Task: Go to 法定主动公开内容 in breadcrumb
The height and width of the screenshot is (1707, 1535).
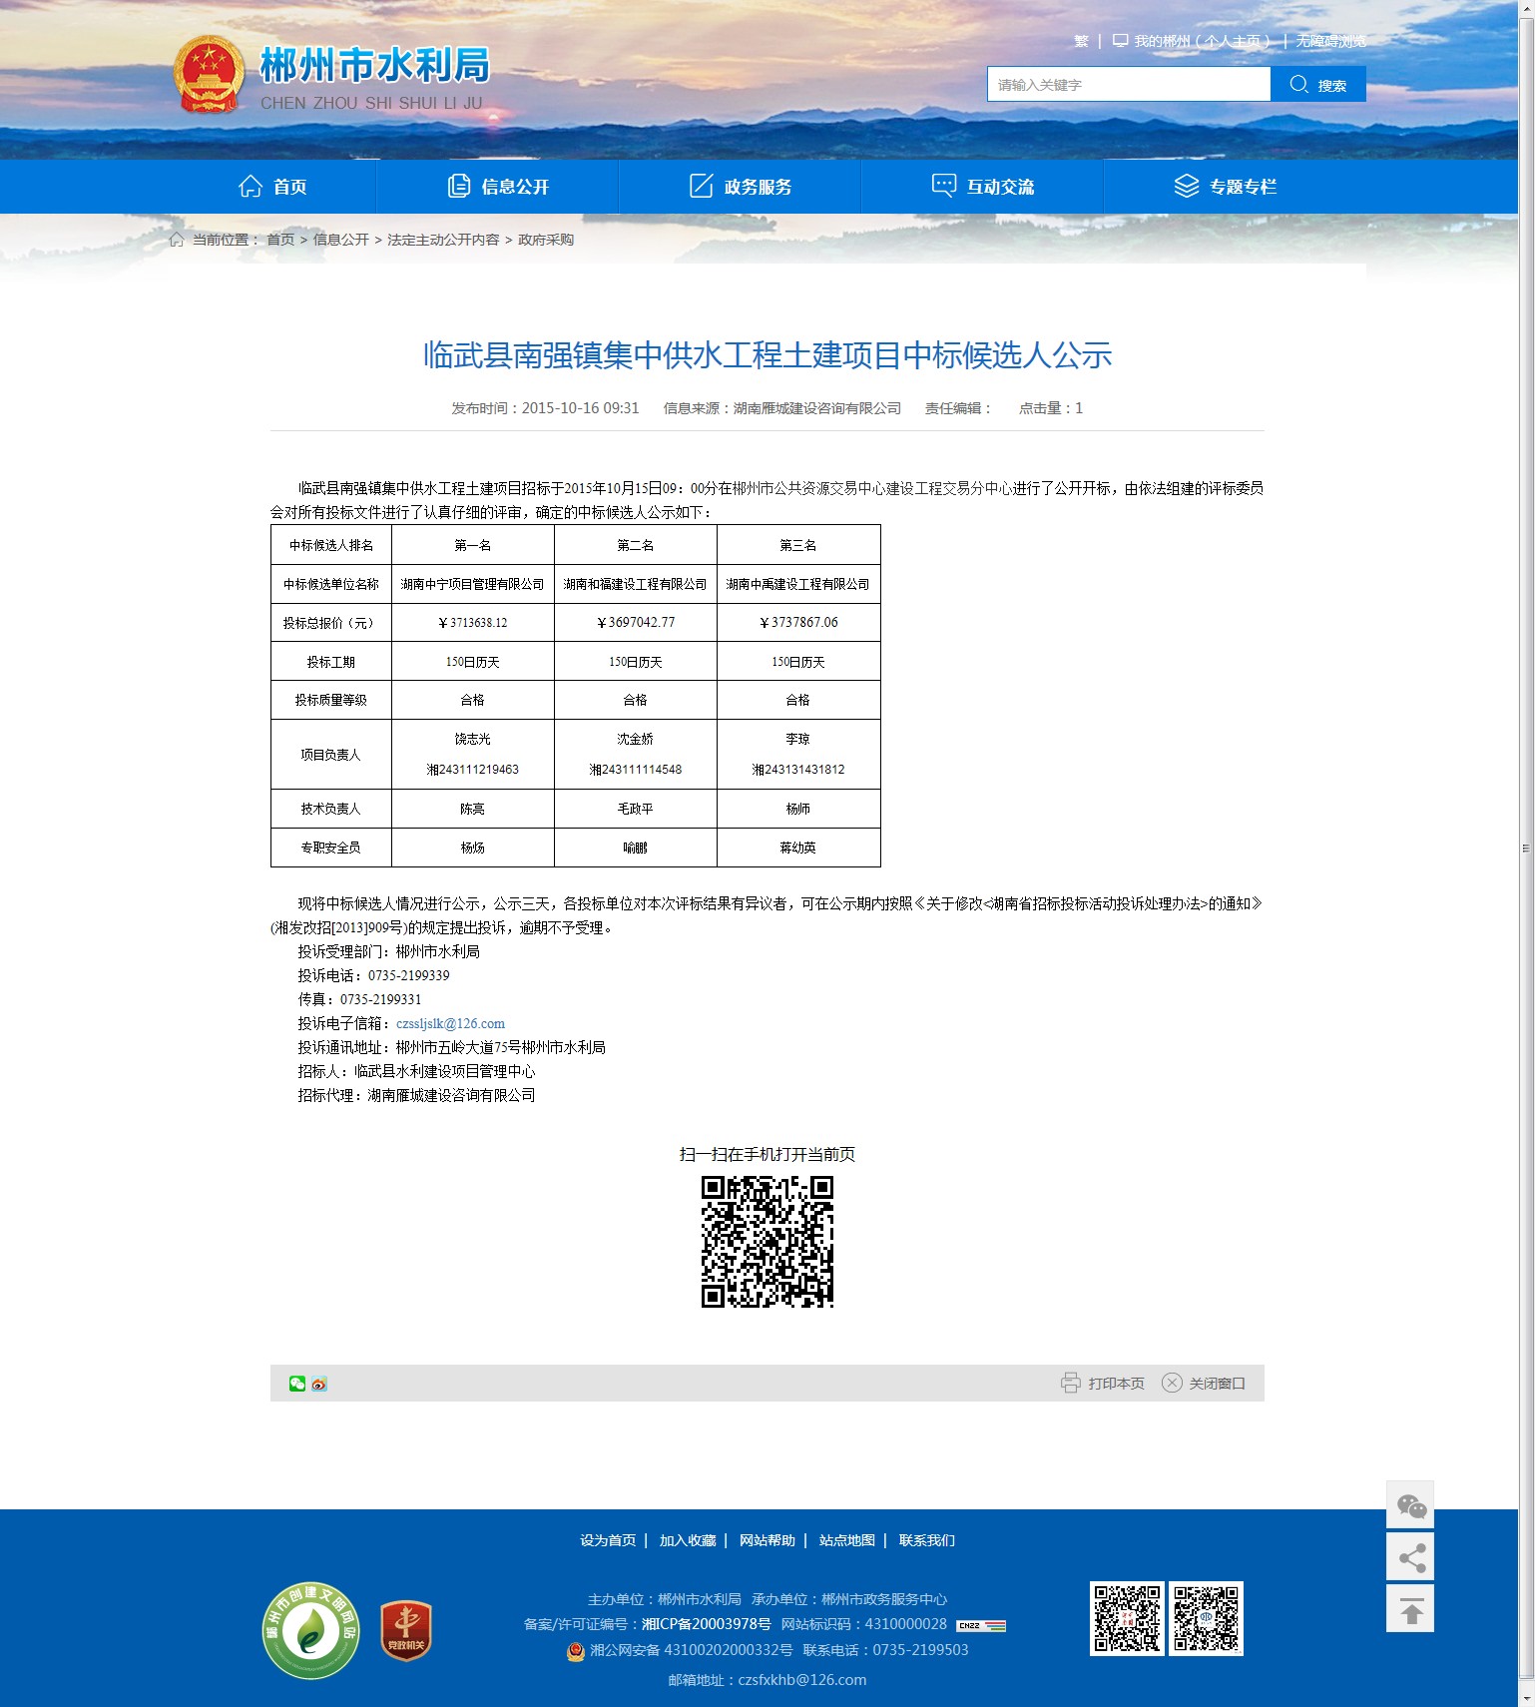Action: click(443, 240)
